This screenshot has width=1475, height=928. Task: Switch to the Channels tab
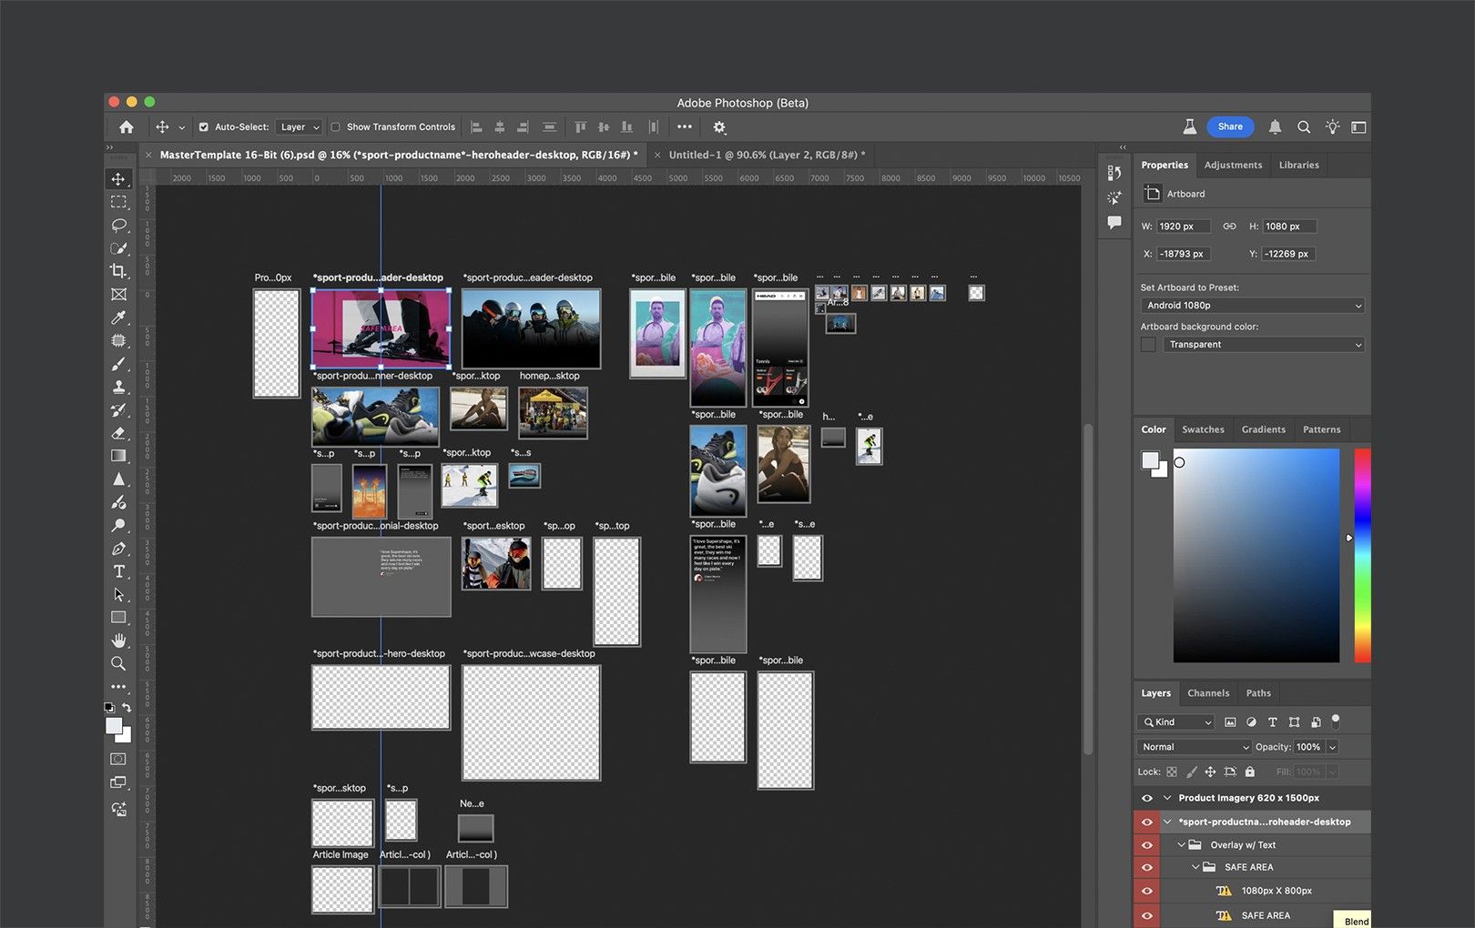[x=1208, y=693]
